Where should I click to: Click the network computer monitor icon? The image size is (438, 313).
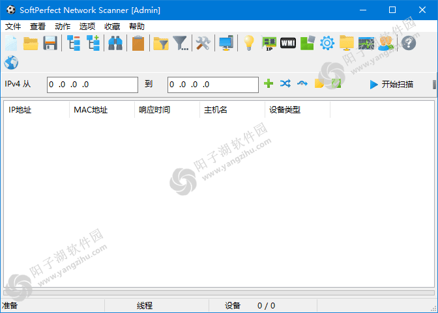[x=226, y=43]
